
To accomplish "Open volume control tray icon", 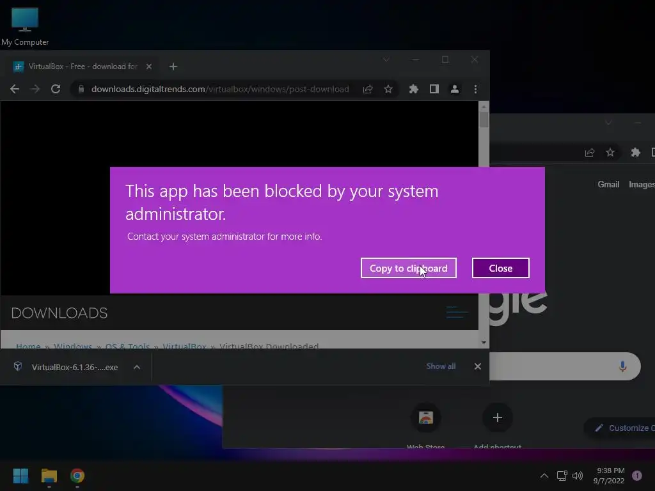I will pyautogui.click(x=578, y=476).
